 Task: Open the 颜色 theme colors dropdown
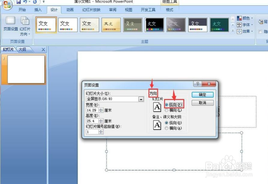[245, 18]
